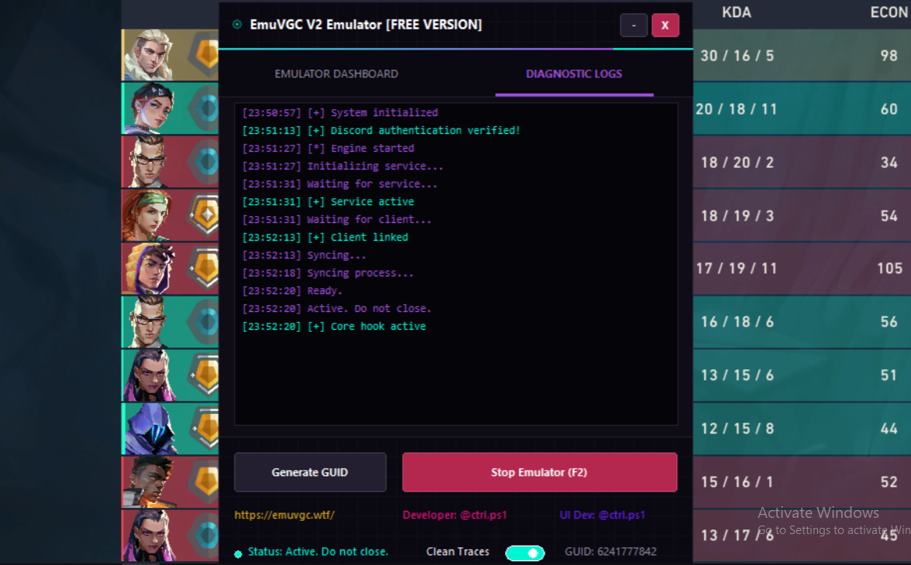This screenshot has width=911, height=565.
Task: Click agent portrait in the 17 / 19 / 11 row
Action: 150,269
